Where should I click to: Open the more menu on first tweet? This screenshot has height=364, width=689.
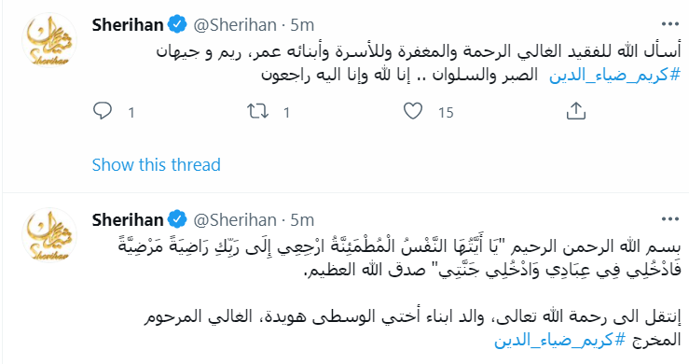coord(670,24)
